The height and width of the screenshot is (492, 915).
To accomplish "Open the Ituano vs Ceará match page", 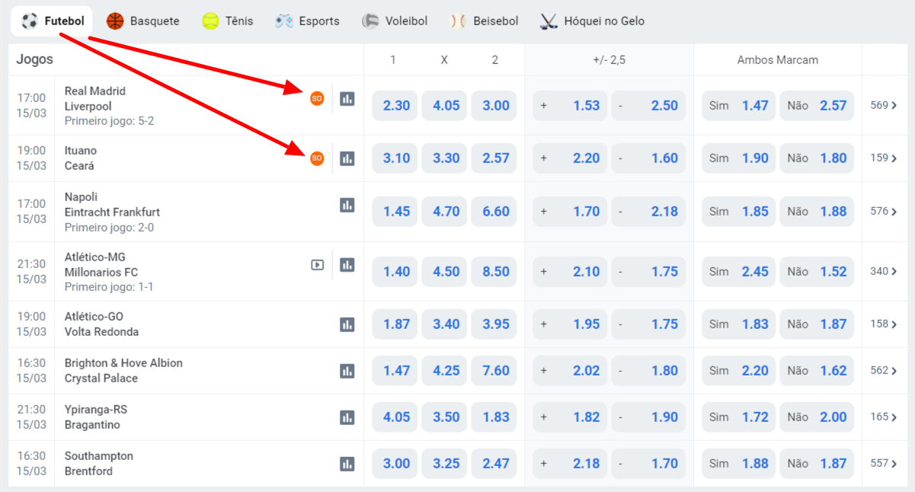I will coord(81,158).
